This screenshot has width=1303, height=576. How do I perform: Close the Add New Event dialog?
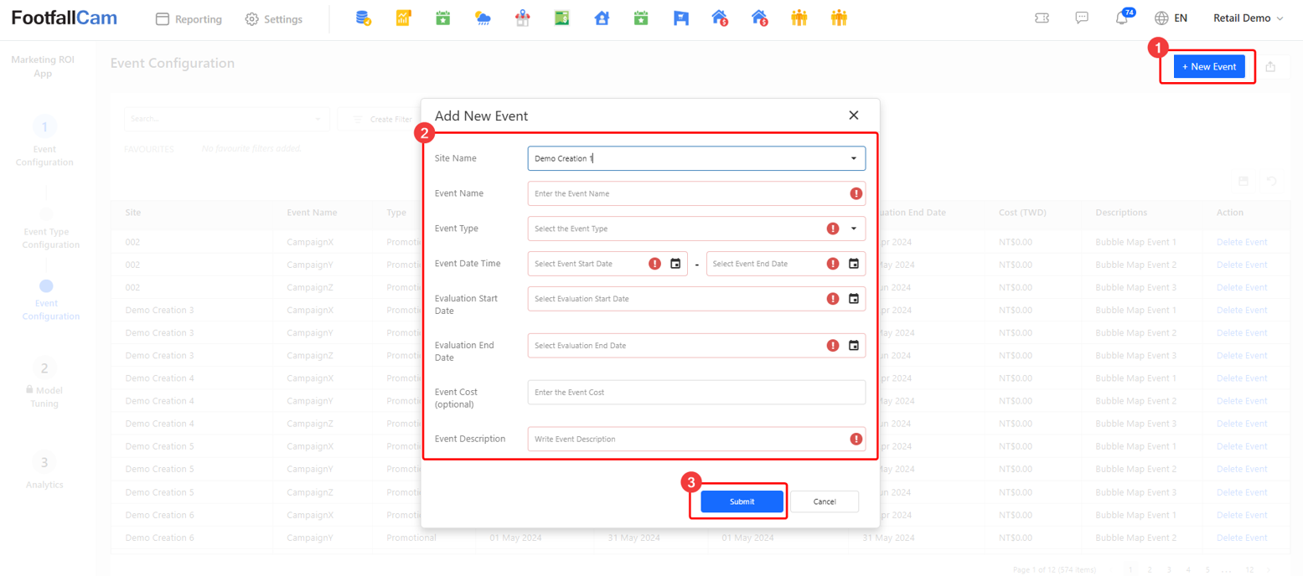(853, 116)
